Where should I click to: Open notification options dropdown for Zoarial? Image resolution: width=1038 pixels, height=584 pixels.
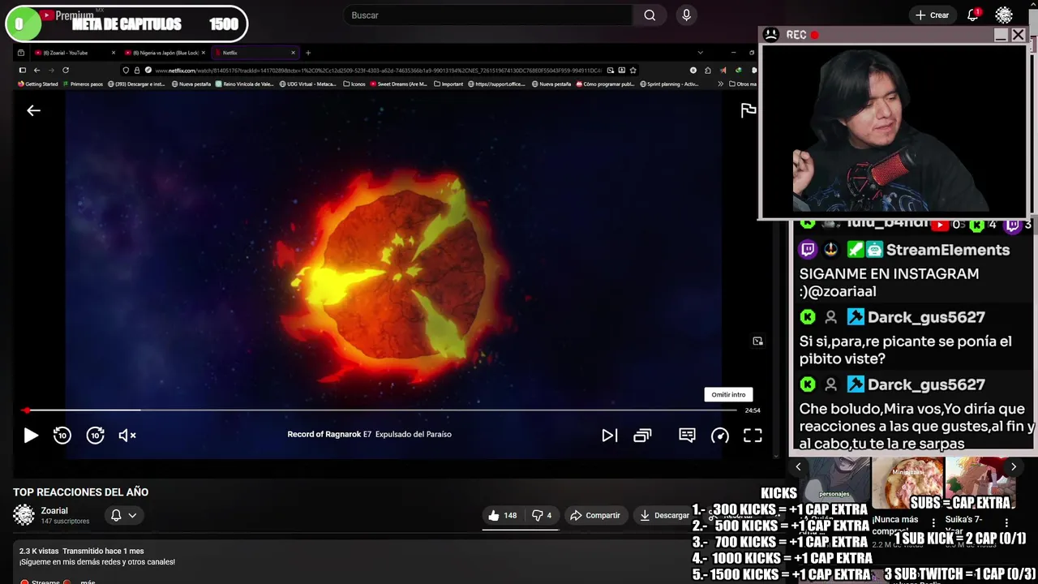coord(123,515)
